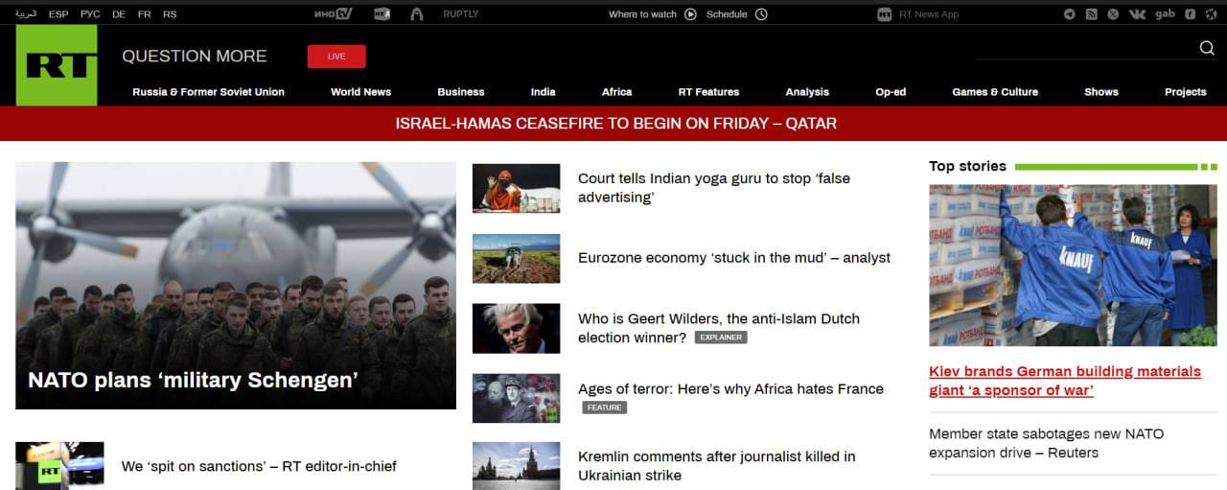Screen dimensions: 1227x490
Task: Go to the Op-ed section
Action: click(891, 92)
